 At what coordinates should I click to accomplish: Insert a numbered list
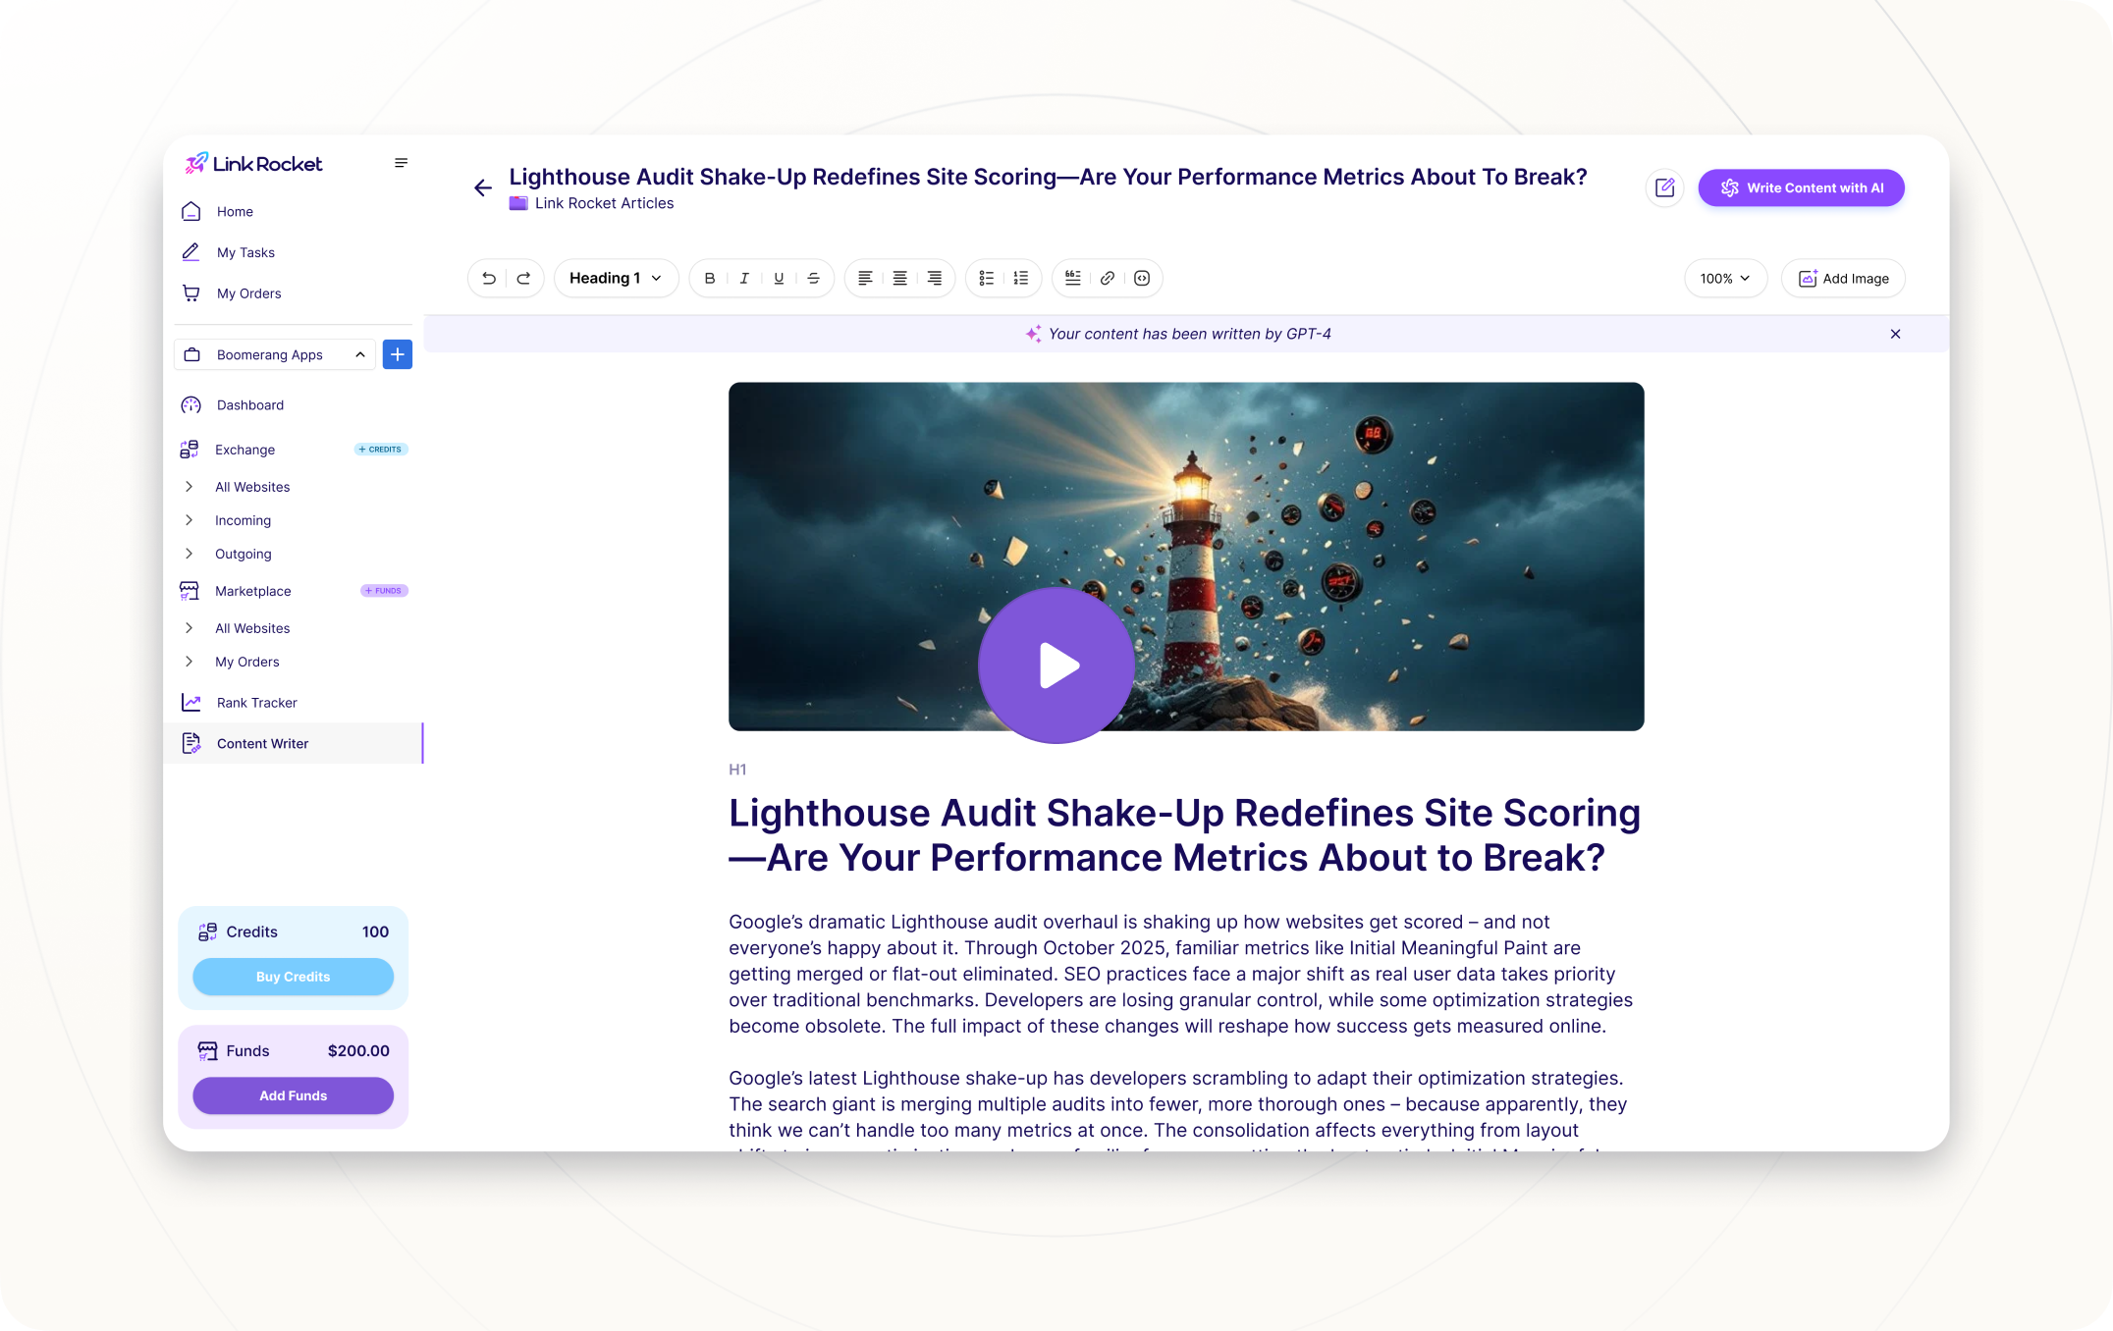tap(1021, 279)
